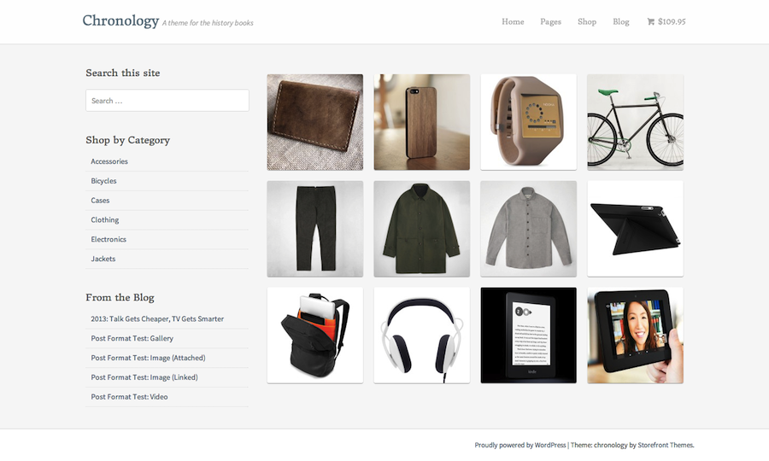View the black bicycle with green seat
This screenshot has height=461, width=769.
click(635, 122)
